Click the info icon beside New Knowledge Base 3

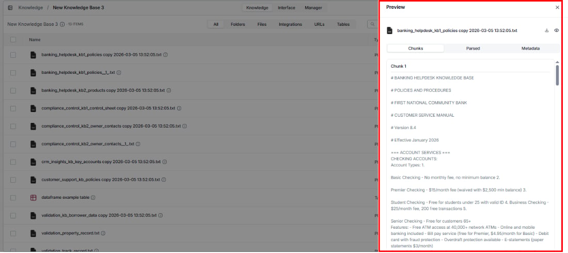click(62, 24)
